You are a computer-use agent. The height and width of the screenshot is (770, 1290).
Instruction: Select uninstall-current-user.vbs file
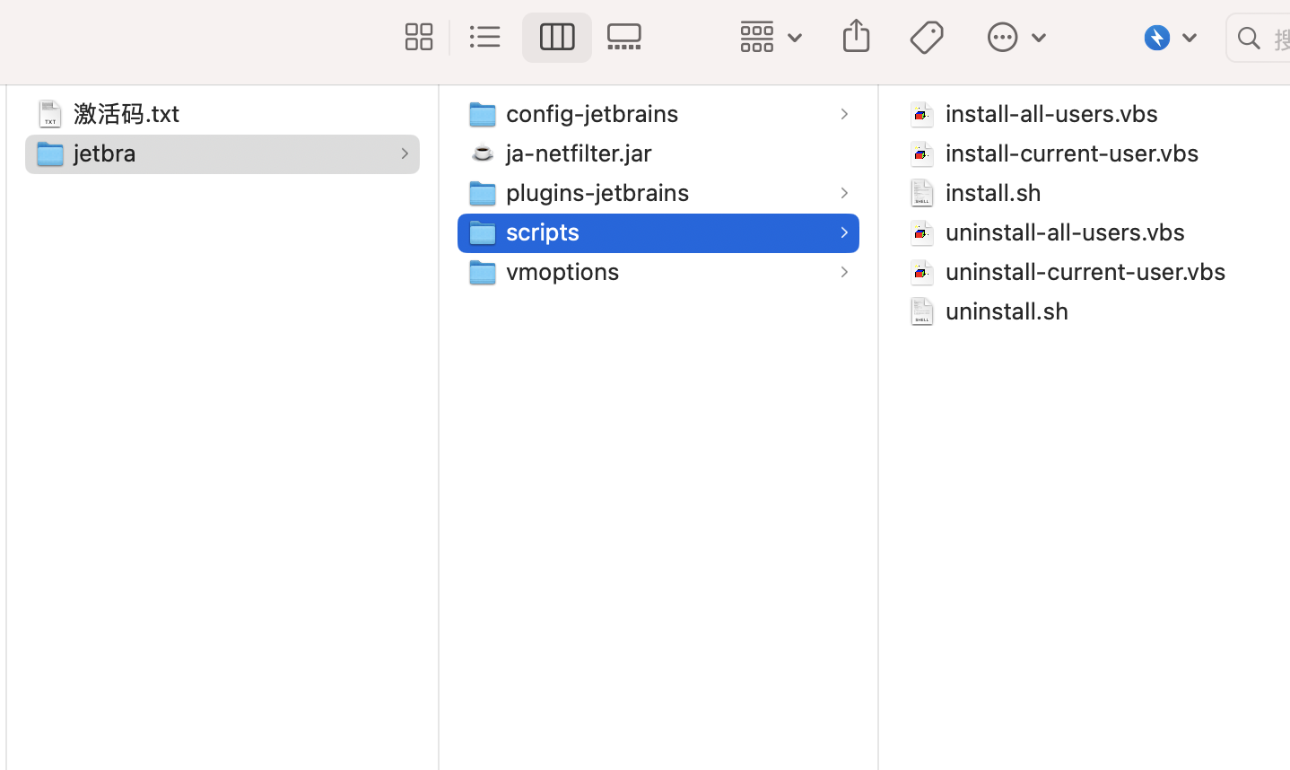coord(1085,272)
